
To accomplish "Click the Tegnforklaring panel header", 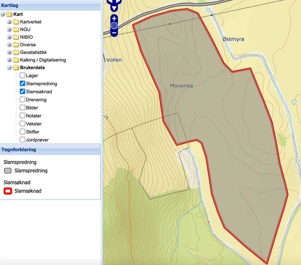I will point(50,149).
